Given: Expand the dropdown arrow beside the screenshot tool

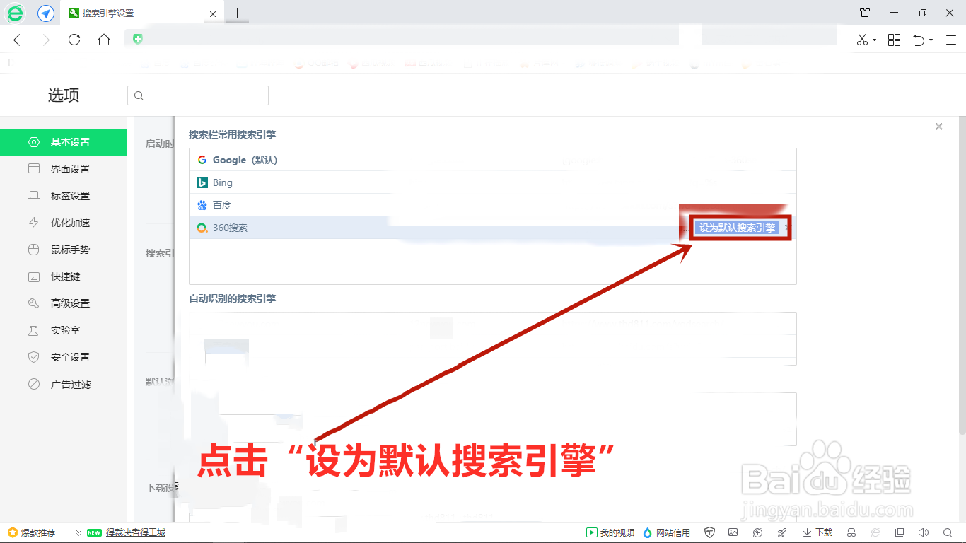Looking at the screenshot, I should pyautogui.click(x=875, y=40).
